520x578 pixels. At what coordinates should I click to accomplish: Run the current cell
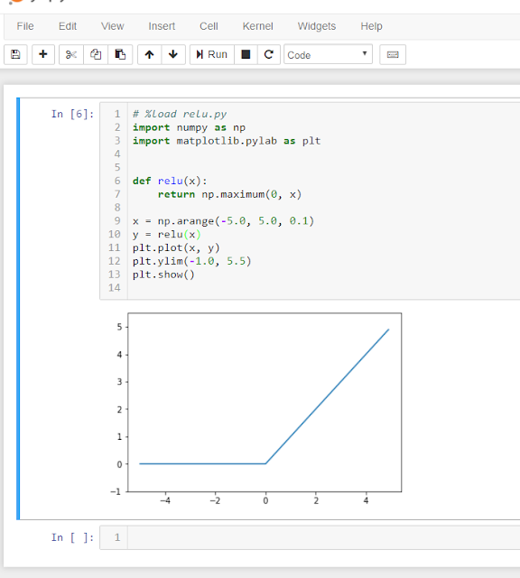coord(212,54)
